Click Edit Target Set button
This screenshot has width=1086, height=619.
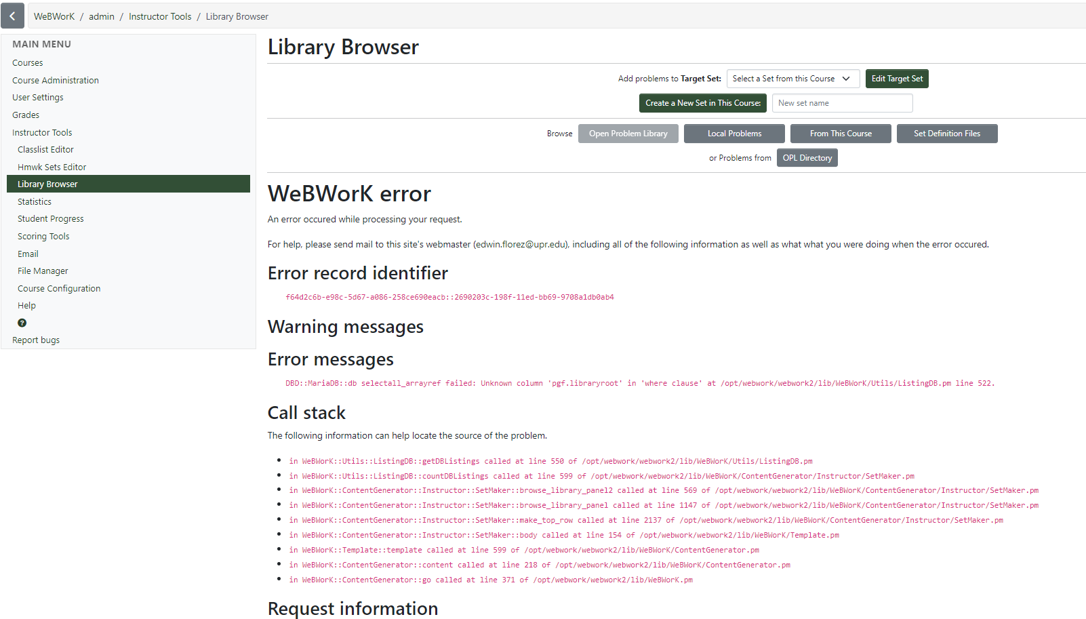point(897,79)
